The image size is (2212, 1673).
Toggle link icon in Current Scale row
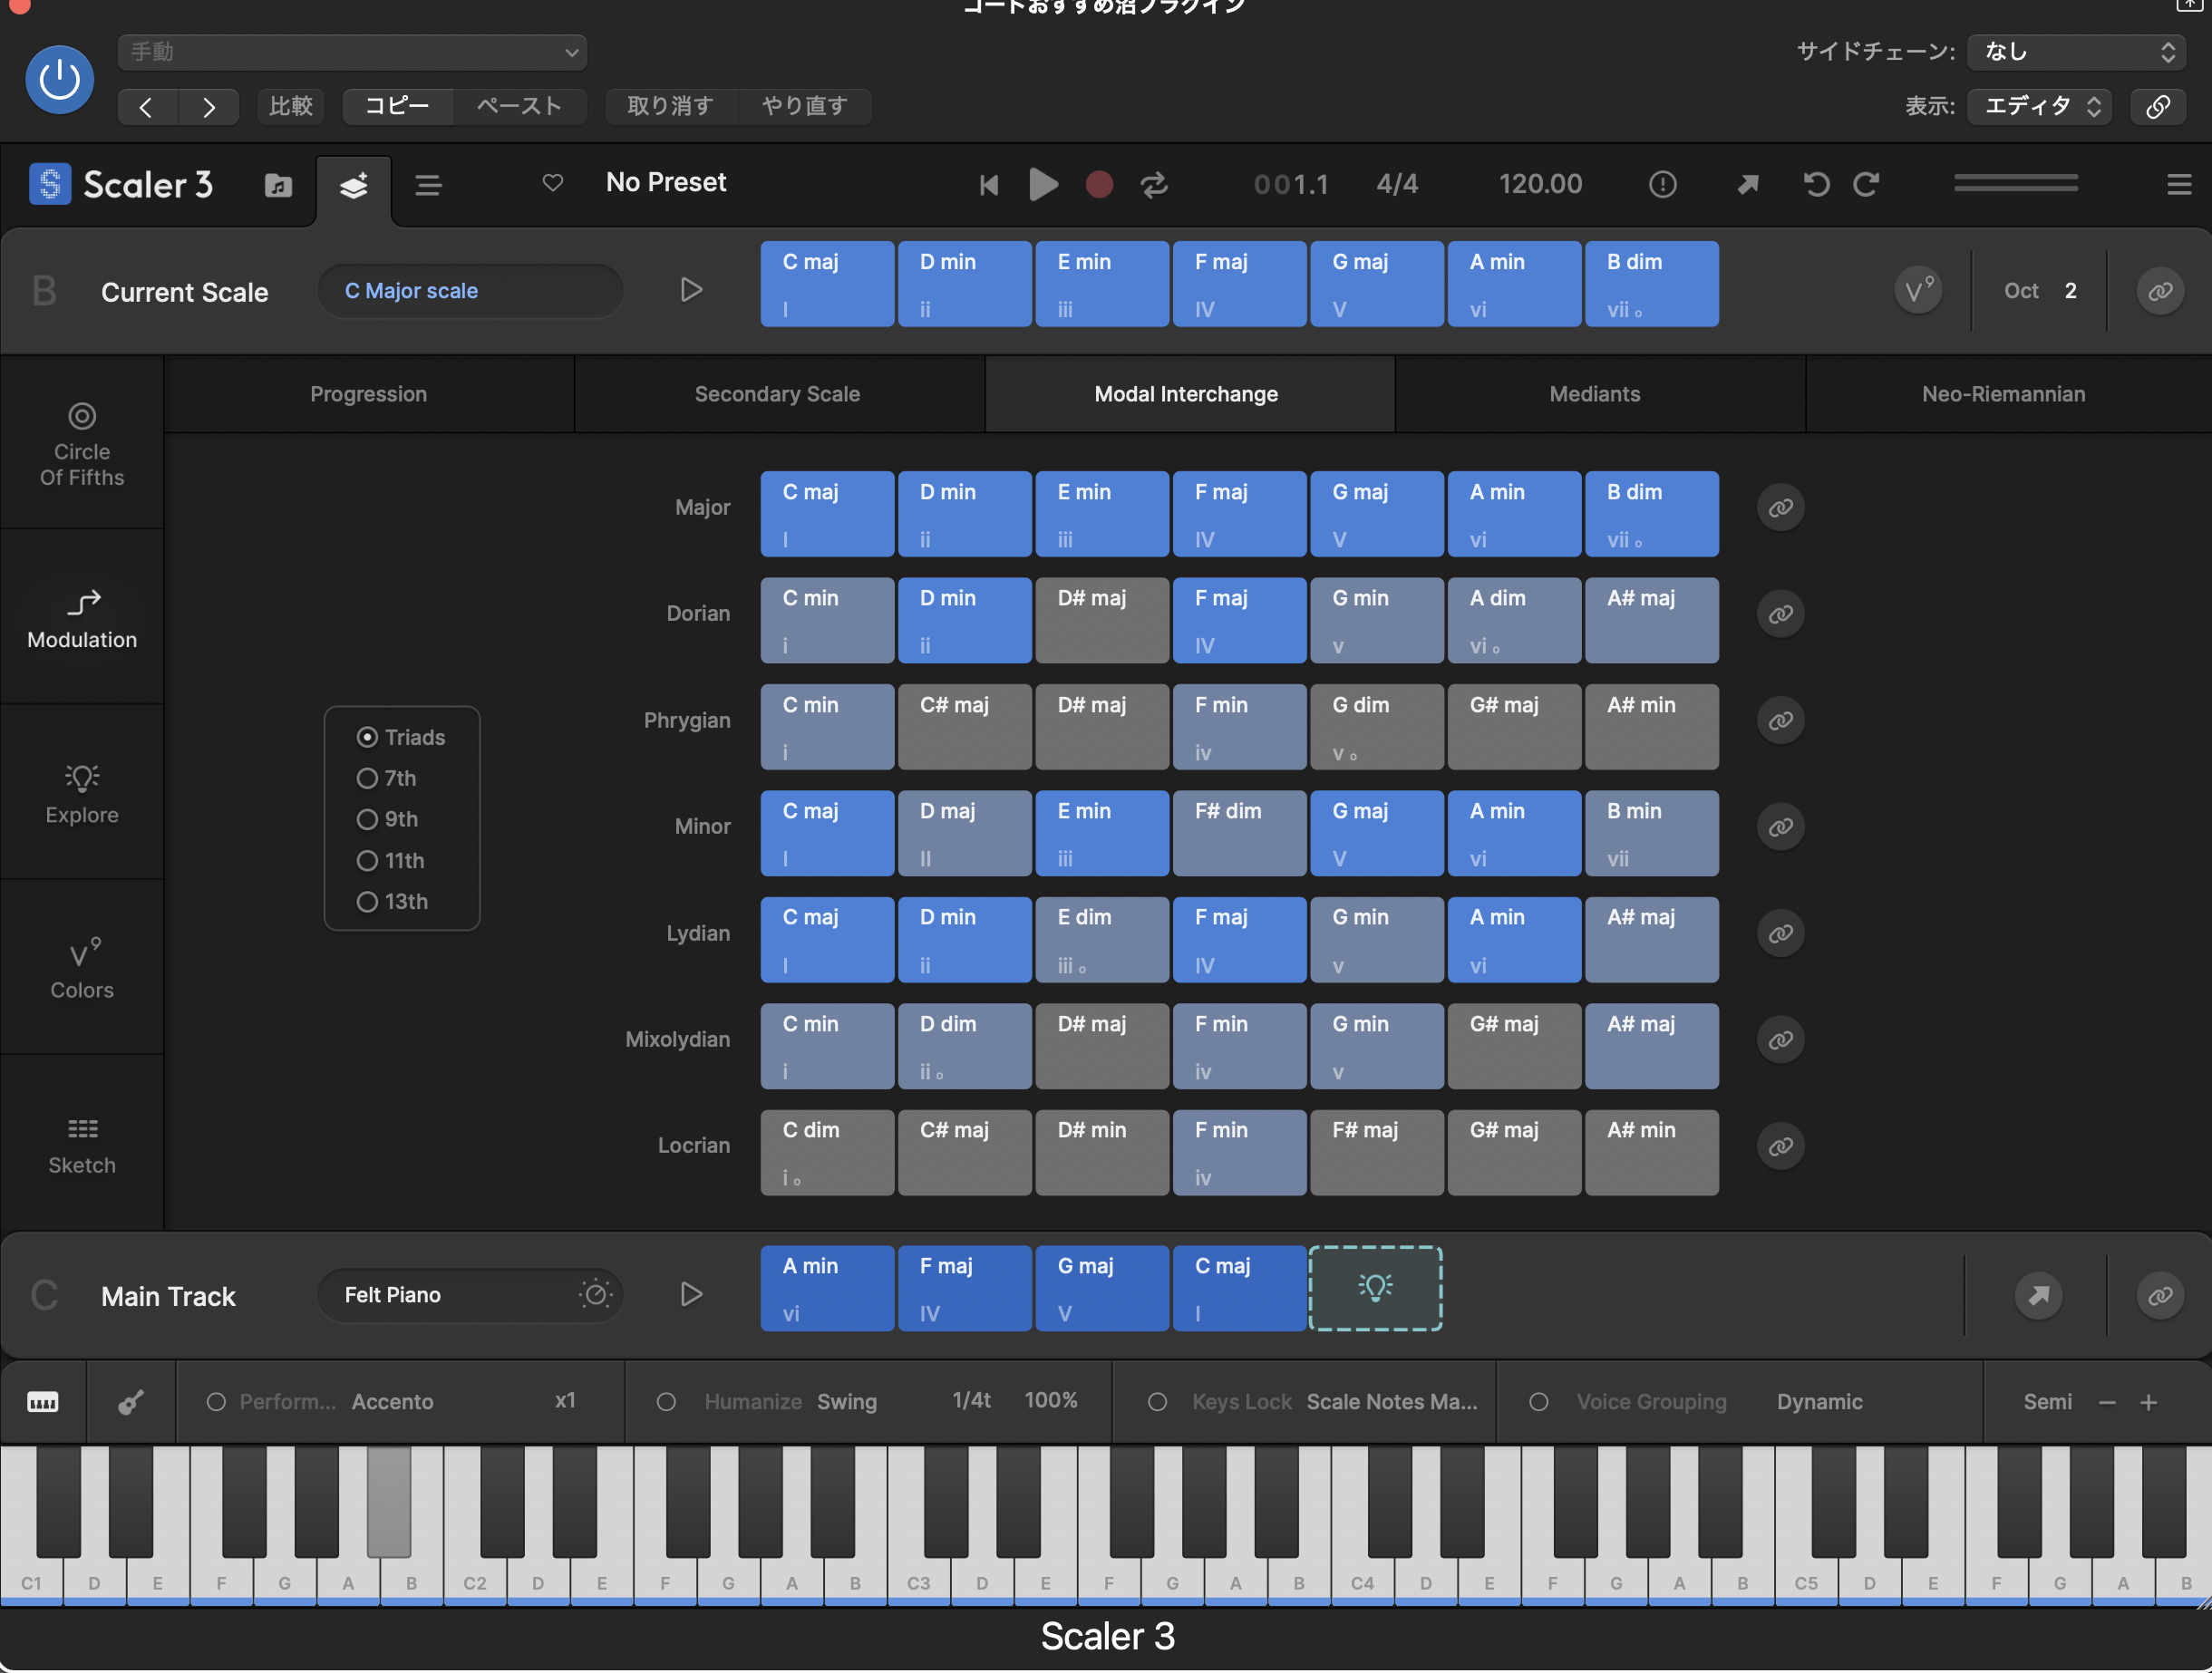(2159, 291)
